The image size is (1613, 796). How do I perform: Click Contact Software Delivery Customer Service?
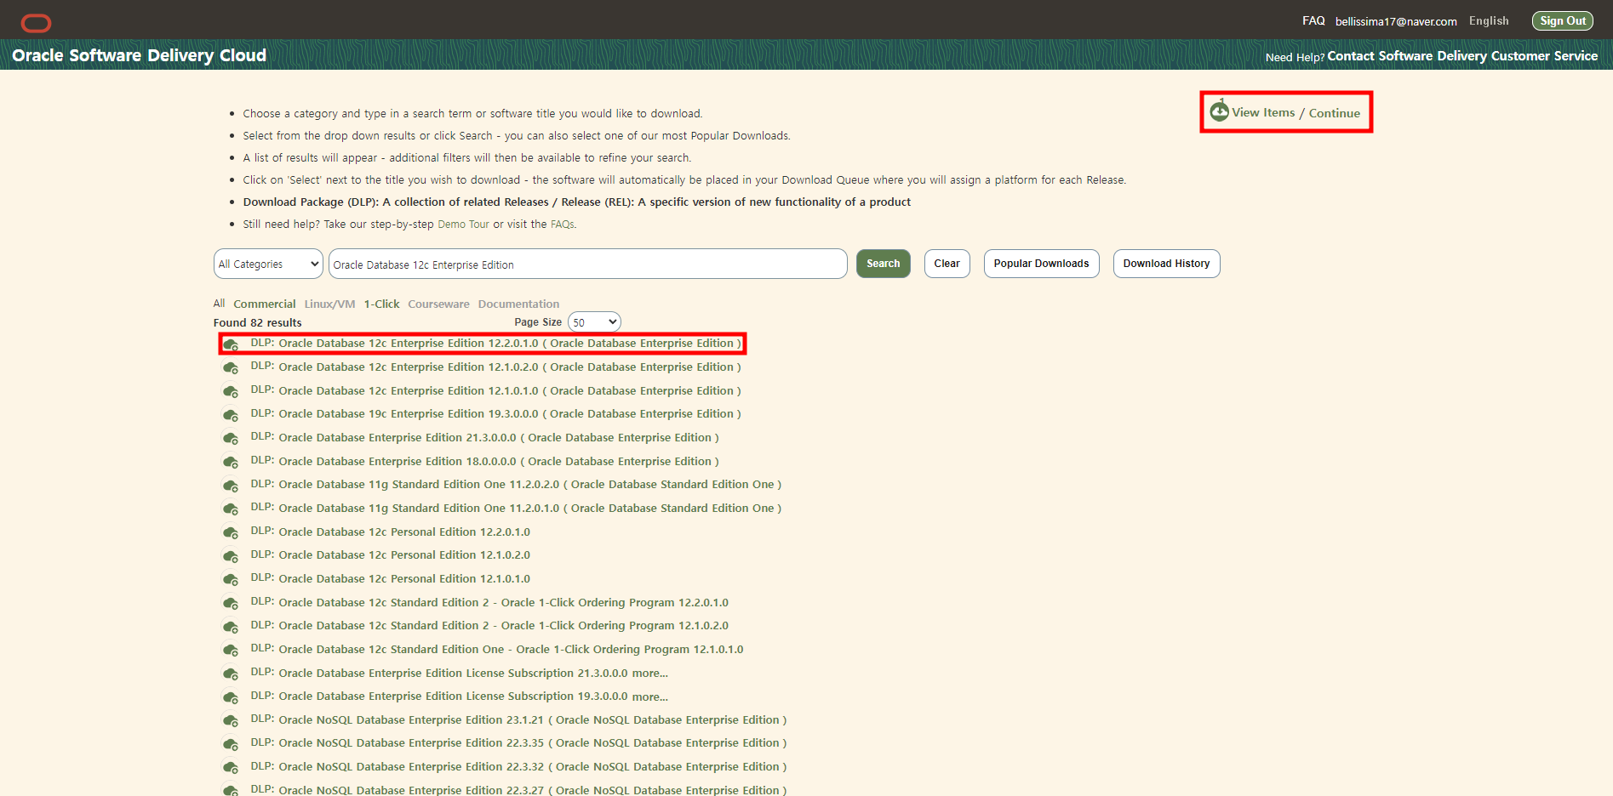coord(1462,56)
